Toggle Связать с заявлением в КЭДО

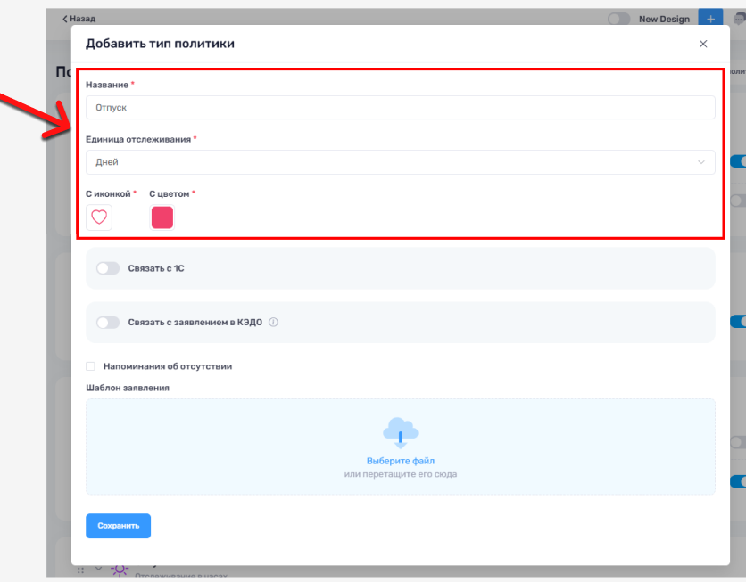coord(108,323)
